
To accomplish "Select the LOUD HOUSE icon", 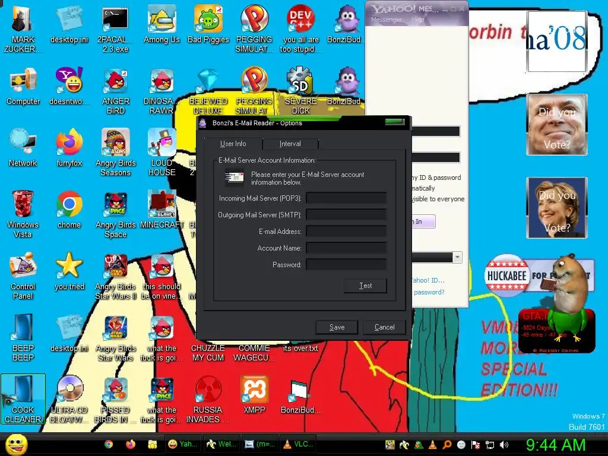I will tap(161, 152).
